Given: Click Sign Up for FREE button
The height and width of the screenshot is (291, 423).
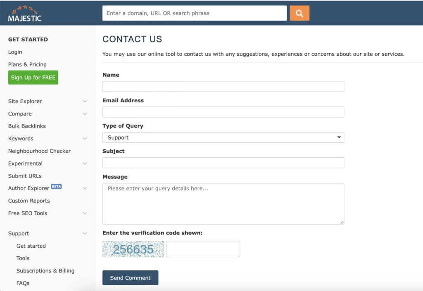Looking at the screenshot, I should [33, 78].
